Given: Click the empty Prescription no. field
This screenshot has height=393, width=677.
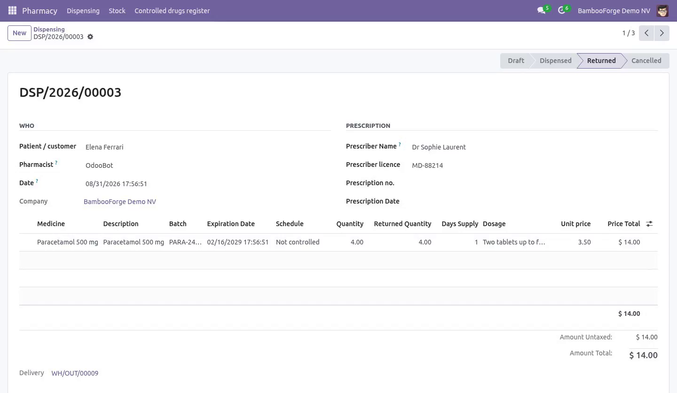Looking at the screenshot, I should [534, 184].
